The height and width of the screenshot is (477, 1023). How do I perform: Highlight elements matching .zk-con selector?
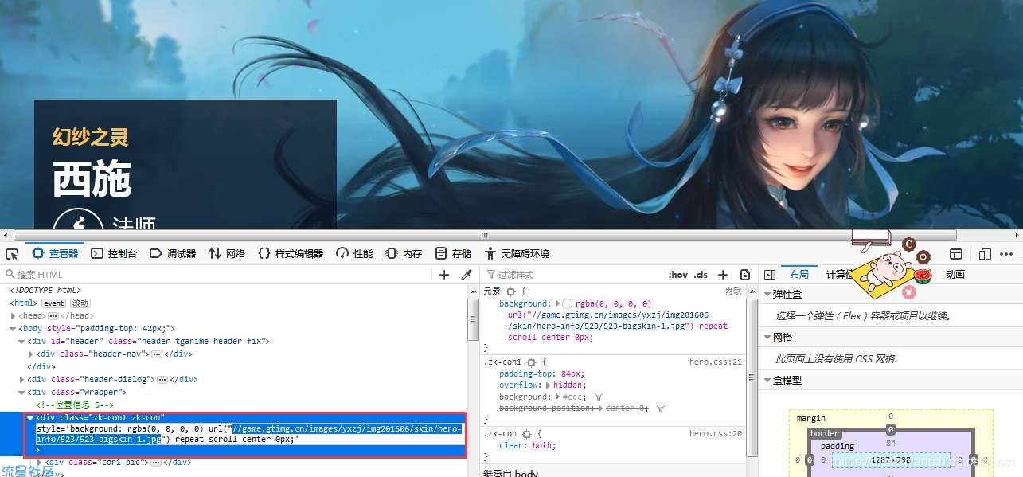525,433
